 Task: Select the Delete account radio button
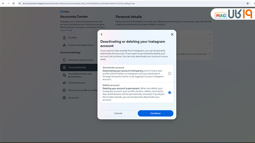pos(170,92)
